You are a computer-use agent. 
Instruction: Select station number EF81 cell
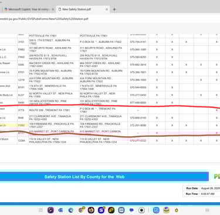tap(21, 72)
